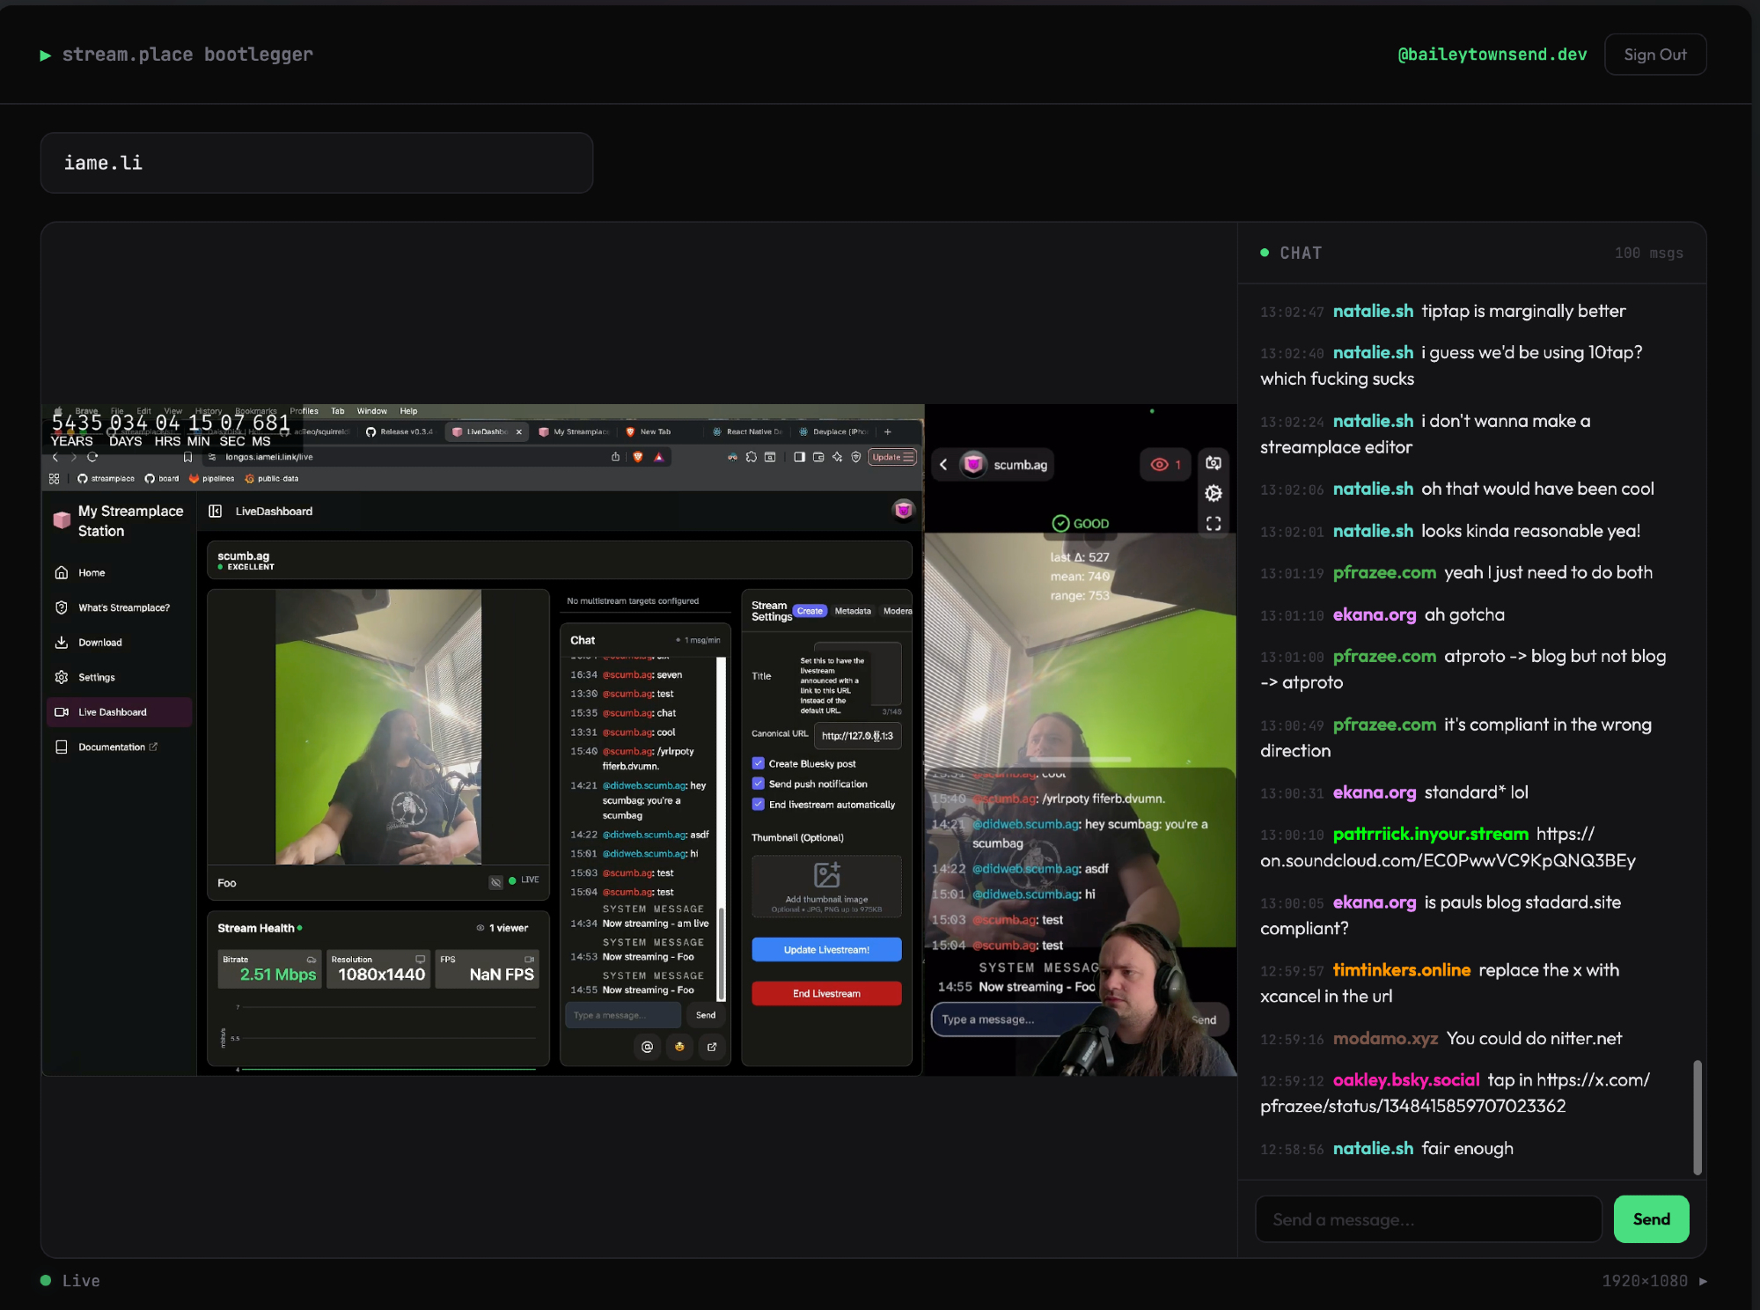Uncheck Create Bluesky post checkbox
The height and width of the screenshot is (1310, 1760).
pyautogui.click(x=759, y=763)
